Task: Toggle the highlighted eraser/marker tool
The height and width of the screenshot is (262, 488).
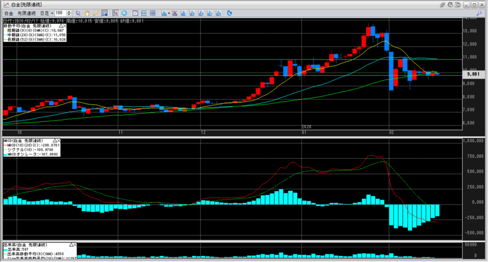Action: [x=104, y=13]
